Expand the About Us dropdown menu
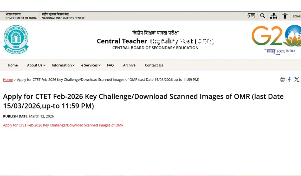 point(36,65)
